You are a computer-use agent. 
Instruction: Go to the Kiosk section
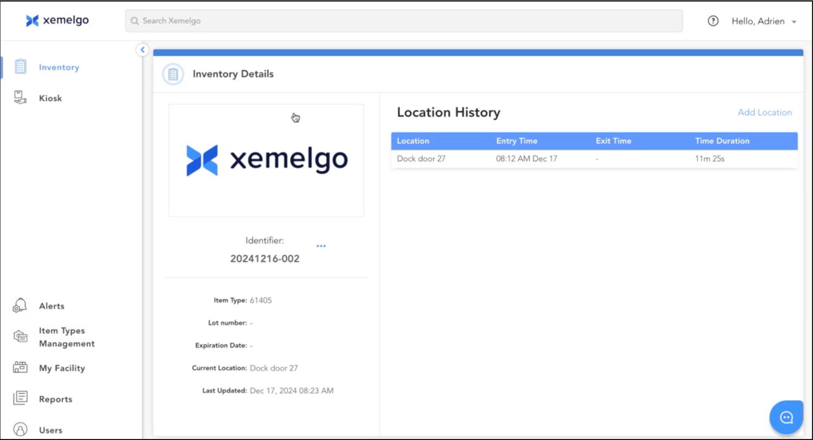tap(50, 99)
